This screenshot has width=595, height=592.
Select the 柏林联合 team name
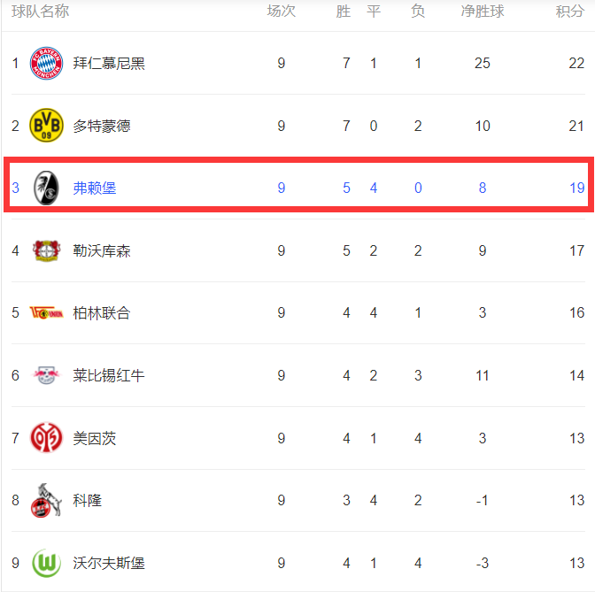click(x=102, y=313)
